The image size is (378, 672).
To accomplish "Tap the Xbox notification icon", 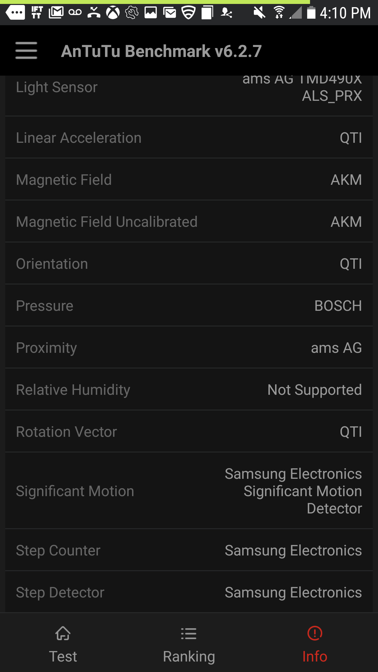I will [113, 13].
